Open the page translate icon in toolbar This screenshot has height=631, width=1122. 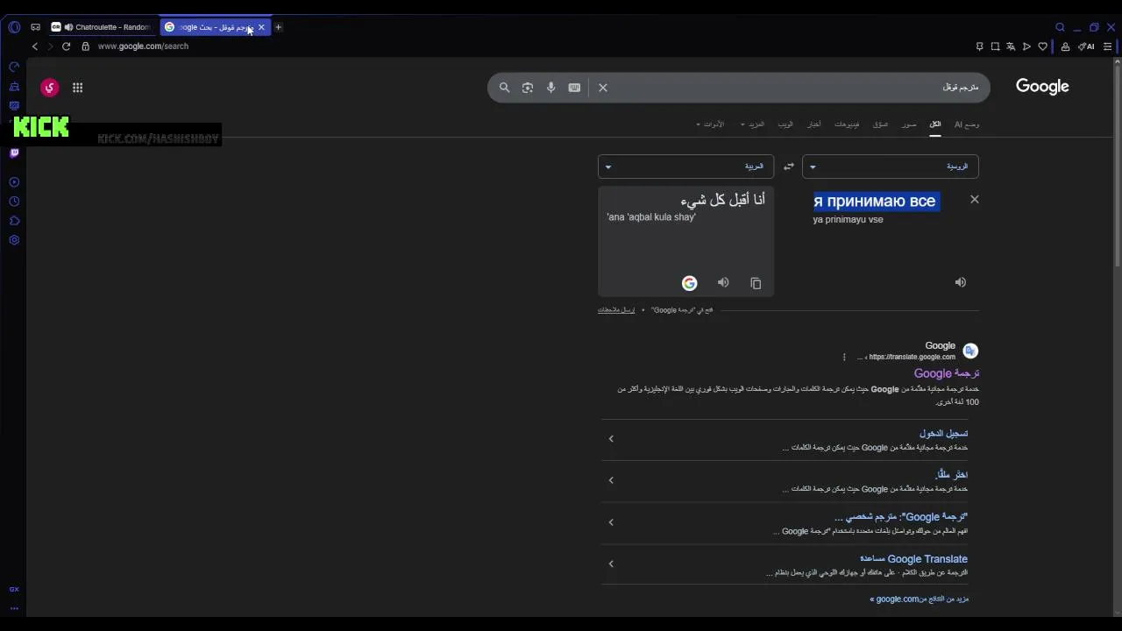click(1011, 46)
